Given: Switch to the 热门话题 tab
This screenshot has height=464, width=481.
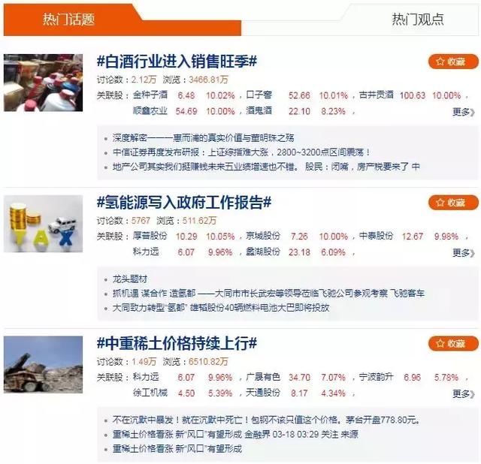Looking at the screenshot, I should tap(68, 20).
